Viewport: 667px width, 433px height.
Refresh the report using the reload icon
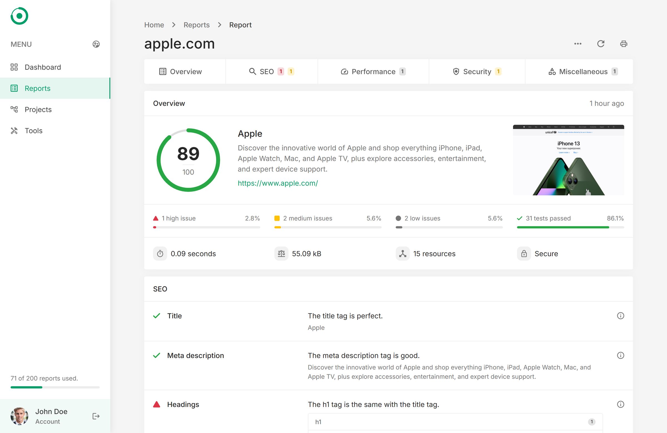pyautogui.click(x=601, y=44)
